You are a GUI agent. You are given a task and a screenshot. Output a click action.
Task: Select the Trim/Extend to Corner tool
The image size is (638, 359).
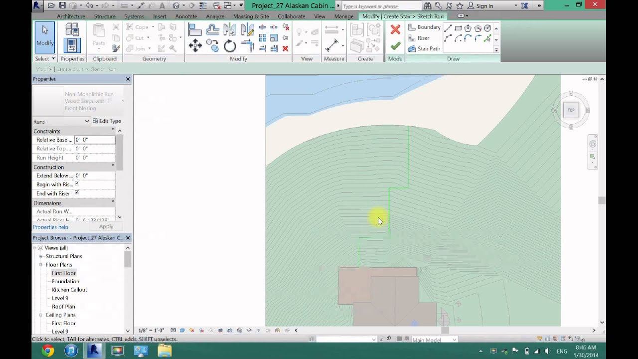pyautogui.click(x=247, y=46)
